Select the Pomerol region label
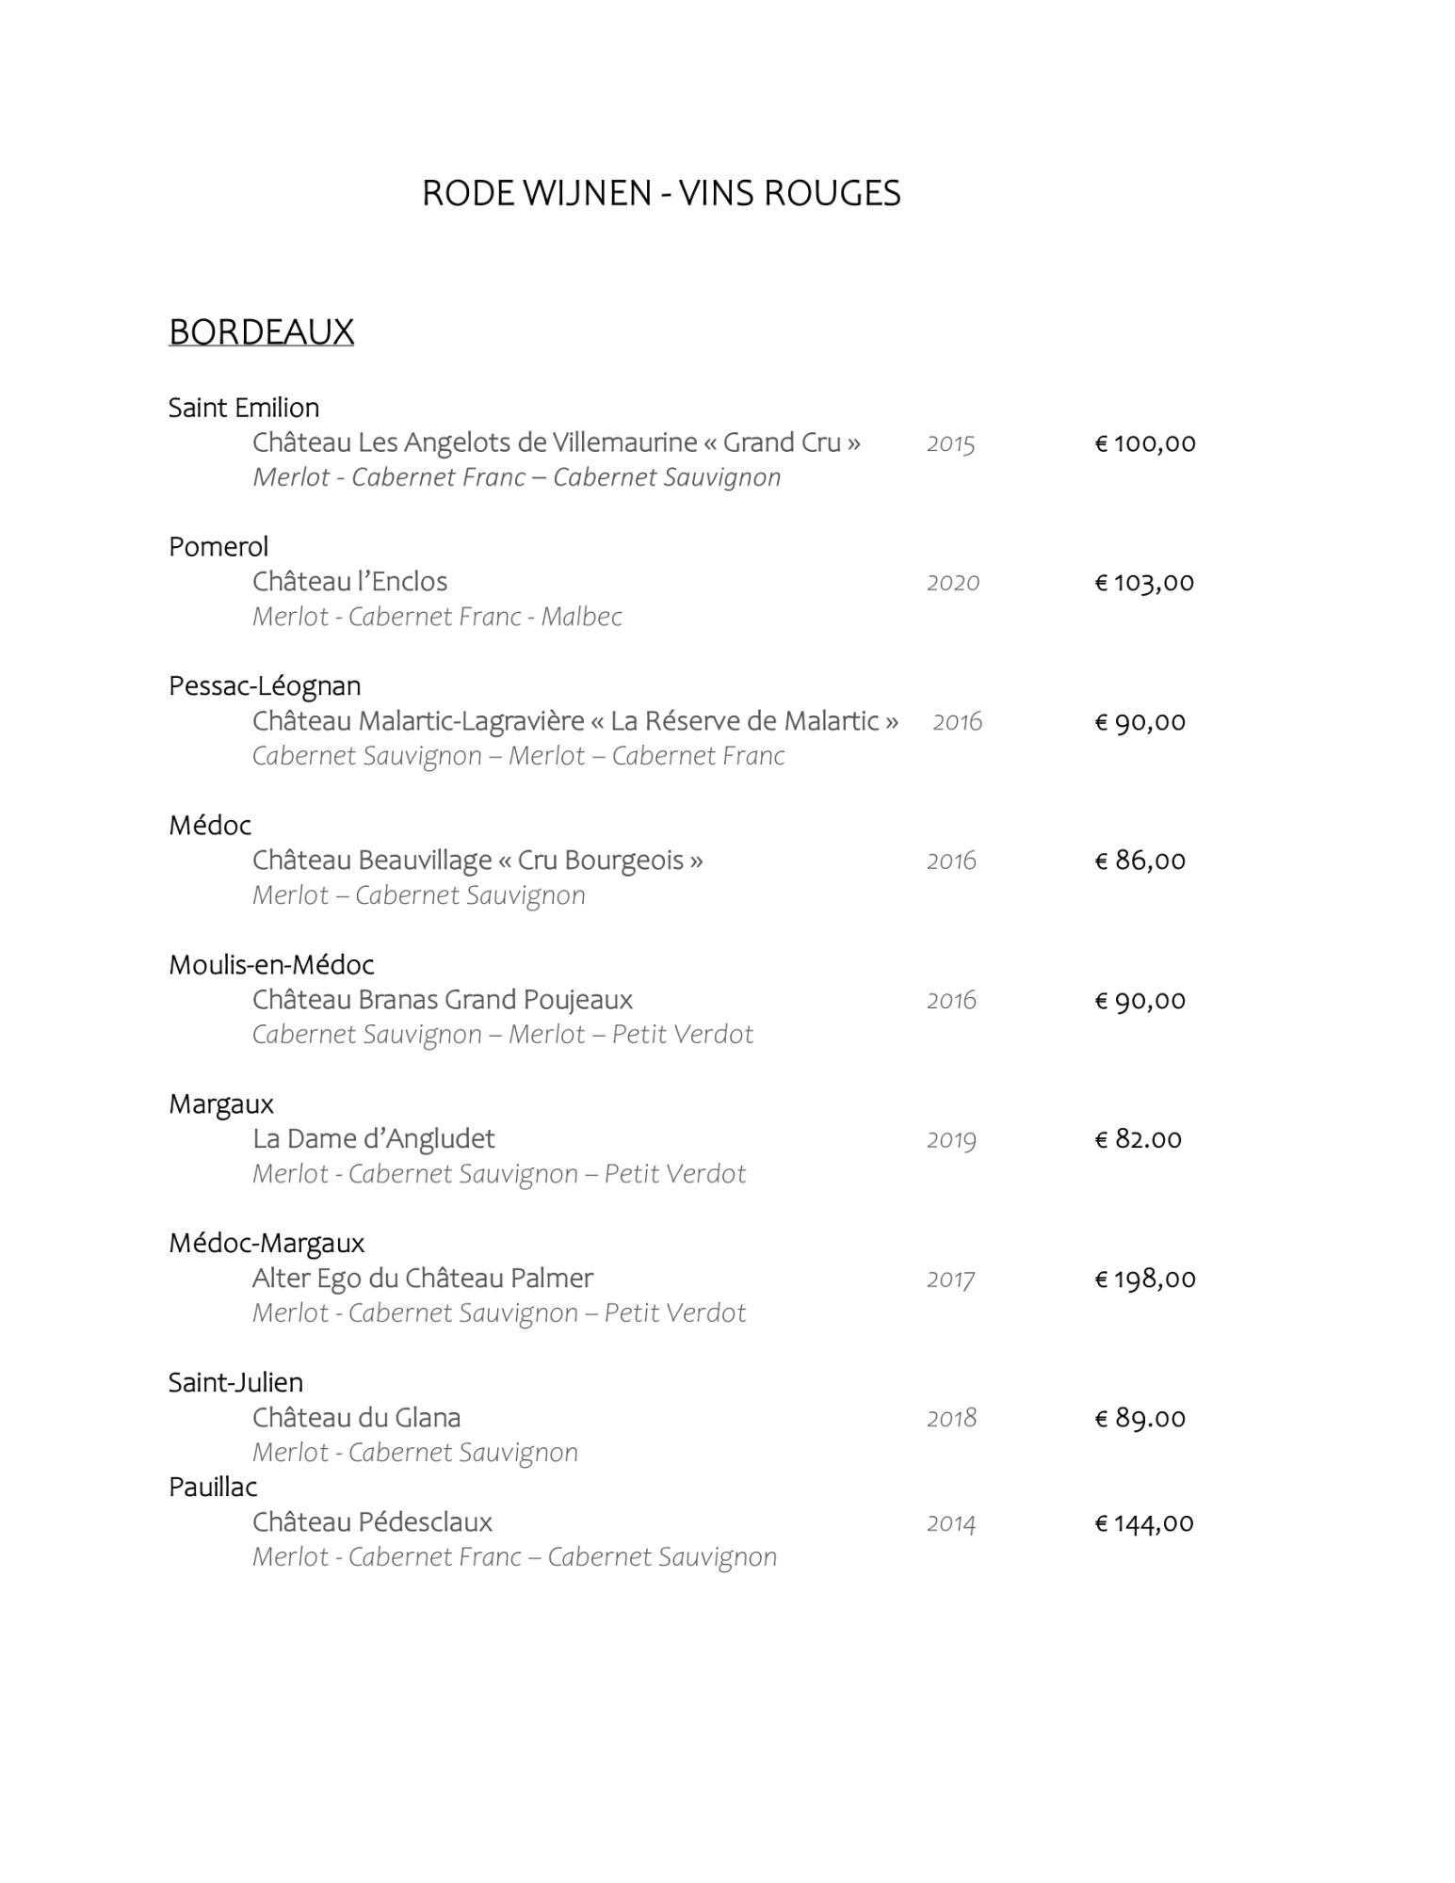This screenshot has width=1455, height=1883. (218, 547)
